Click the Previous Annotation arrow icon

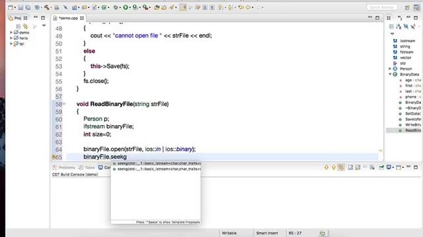(229, 7)
